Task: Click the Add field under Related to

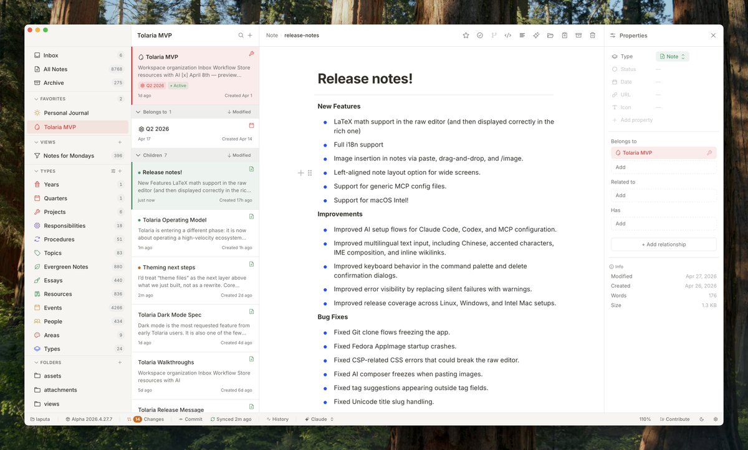Action: (x=664, y=195)
